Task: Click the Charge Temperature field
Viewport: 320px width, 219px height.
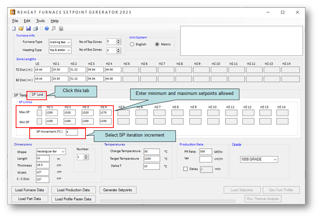Action: pyautogui.click(x=152, y=152)
